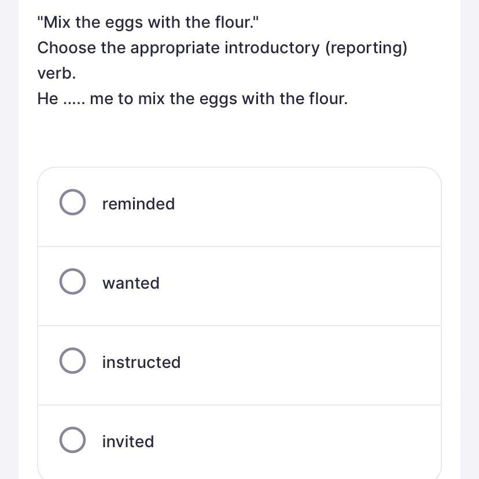Screen dimensions: 479x479
Task: Choose the "instructed" radio button
Action: click(73, 362)
